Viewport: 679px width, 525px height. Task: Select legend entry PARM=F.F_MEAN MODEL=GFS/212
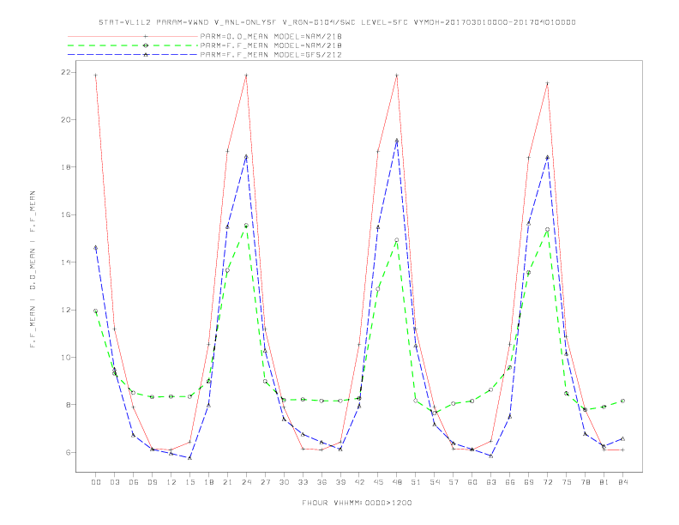271,55
